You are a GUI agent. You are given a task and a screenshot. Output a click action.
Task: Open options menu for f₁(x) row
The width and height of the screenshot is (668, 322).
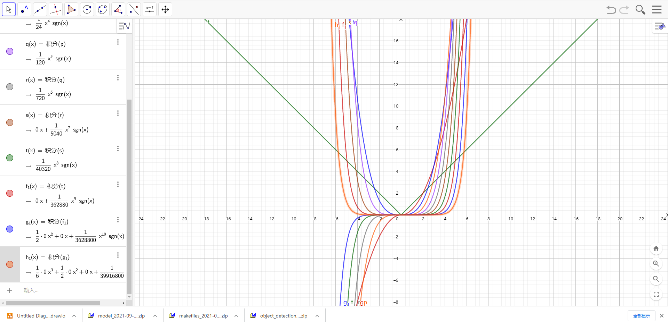[118, 184]
